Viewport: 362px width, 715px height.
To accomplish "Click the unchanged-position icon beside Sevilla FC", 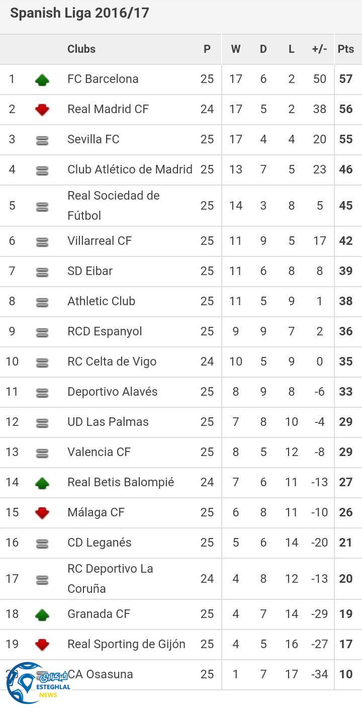I will 42,141.
